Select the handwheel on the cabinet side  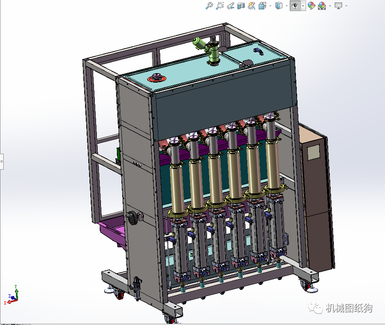[132, 217]
